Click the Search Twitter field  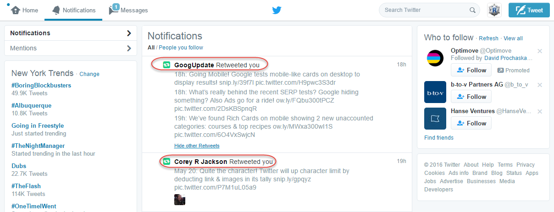pos(424,10)
